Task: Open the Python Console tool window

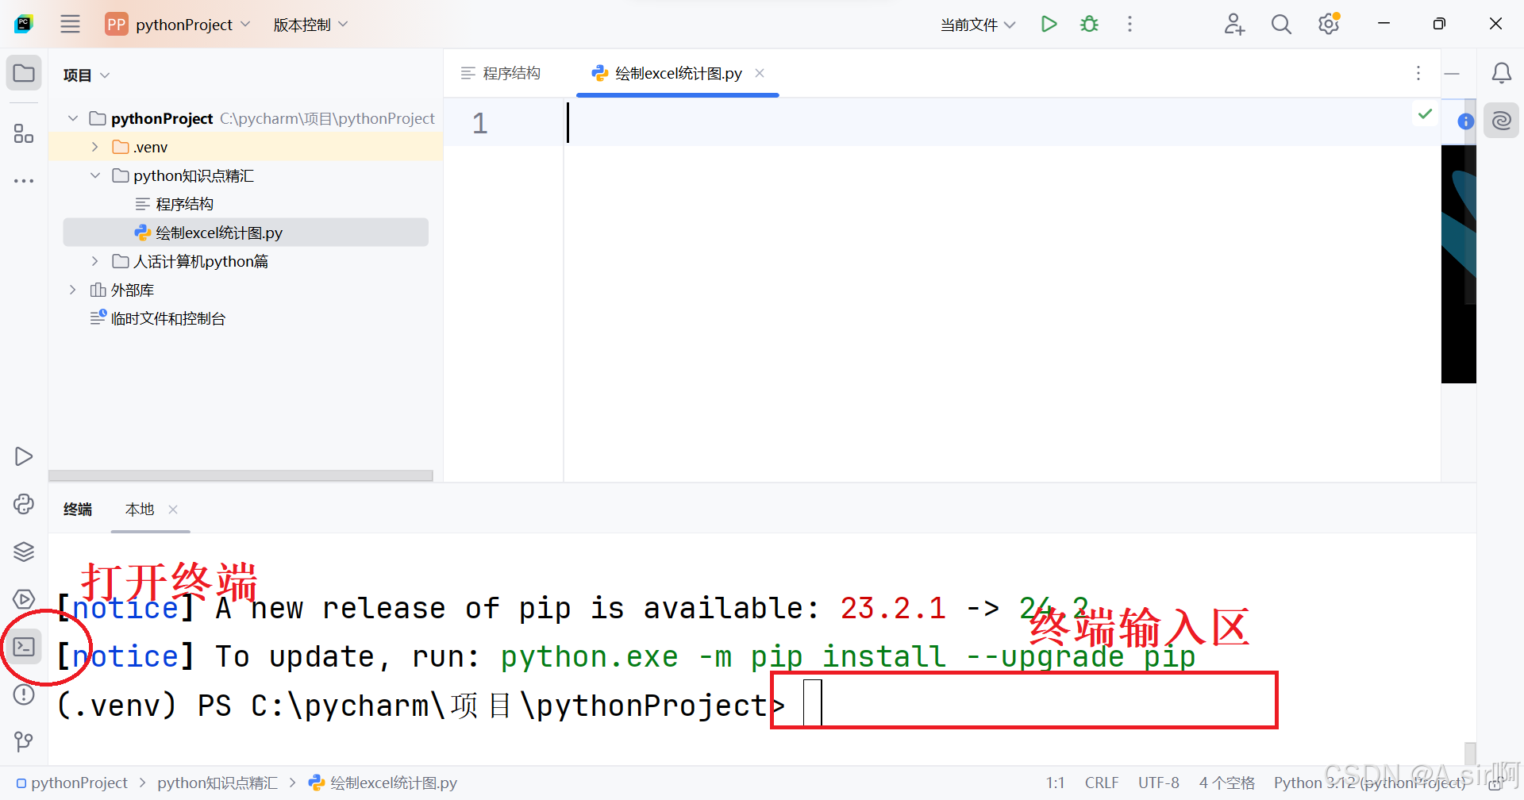Action: pos(23,503)
